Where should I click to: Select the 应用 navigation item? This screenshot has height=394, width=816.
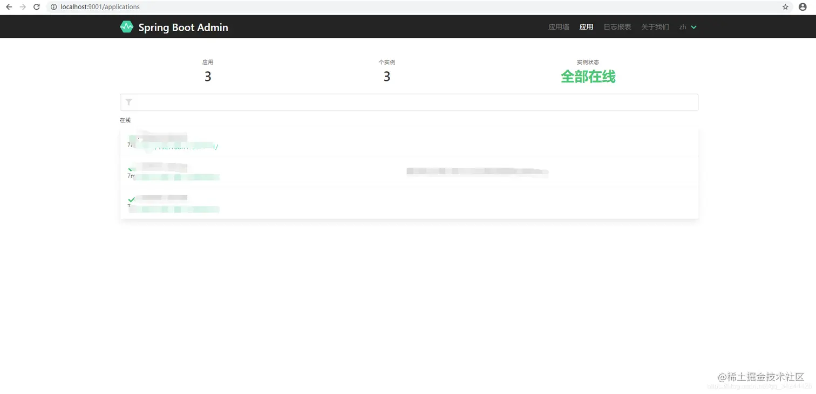[x=586, y=27]
